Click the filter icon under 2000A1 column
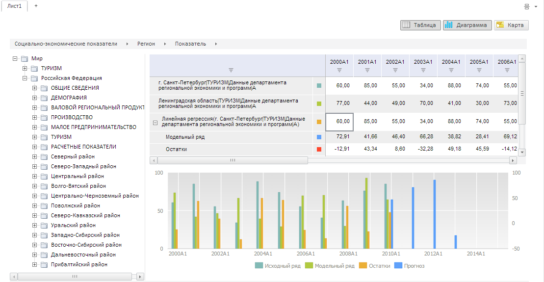The height and width of the screenshot is (282, 544). (339, 70)
